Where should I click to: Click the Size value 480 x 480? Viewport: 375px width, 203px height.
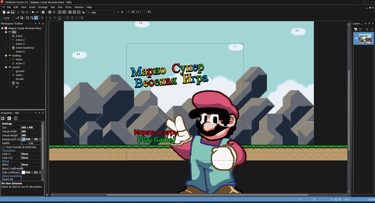(x=31, y=128)
